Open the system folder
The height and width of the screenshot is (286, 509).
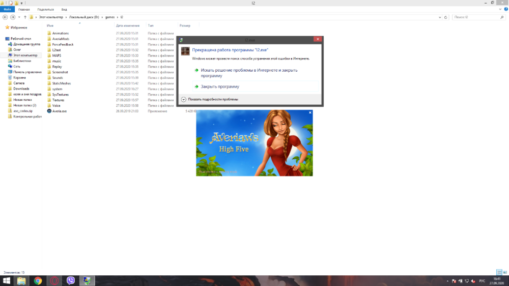coord(57,89)
